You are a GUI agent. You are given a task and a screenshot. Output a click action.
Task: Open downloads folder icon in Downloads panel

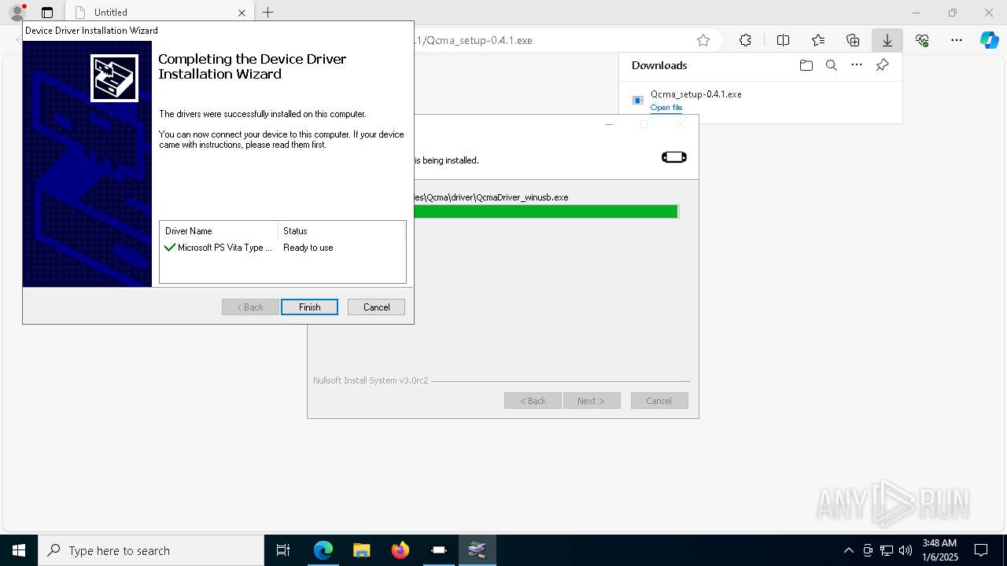click(x=806, y=65)
